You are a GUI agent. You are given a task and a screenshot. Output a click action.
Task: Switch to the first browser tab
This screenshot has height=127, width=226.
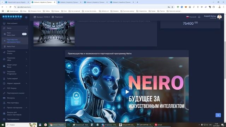point(17,2)
